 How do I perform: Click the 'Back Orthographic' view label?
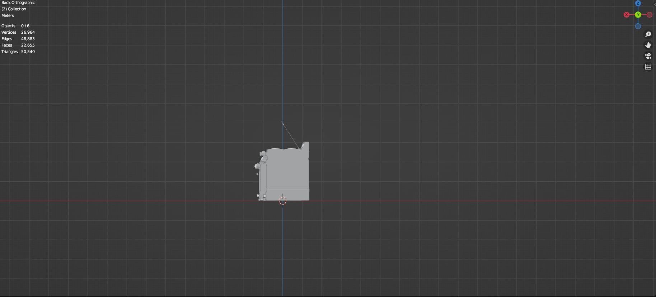click(x=18, y=3)
